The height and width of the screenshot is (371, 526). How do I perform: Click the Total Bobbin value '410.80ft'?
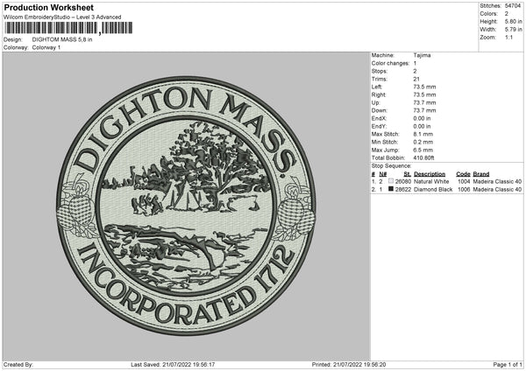coord(423,157)
